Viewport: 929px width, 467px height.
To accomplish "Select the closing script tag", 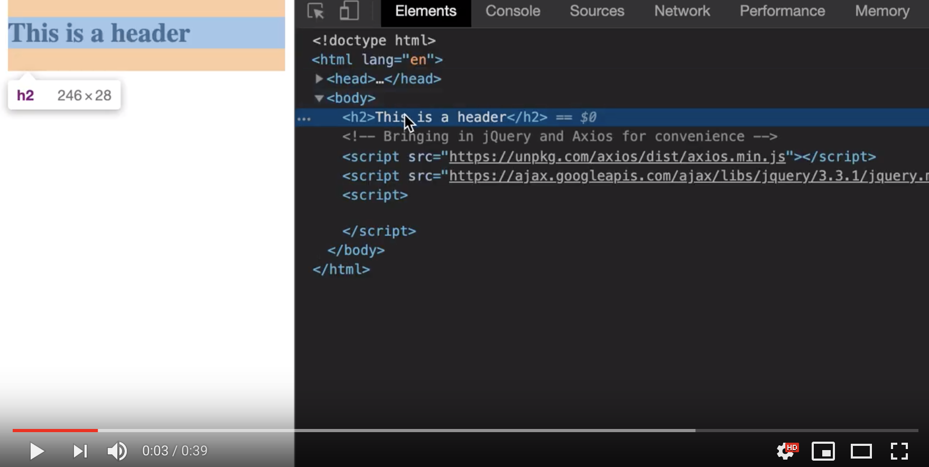I will click(379, 231).
